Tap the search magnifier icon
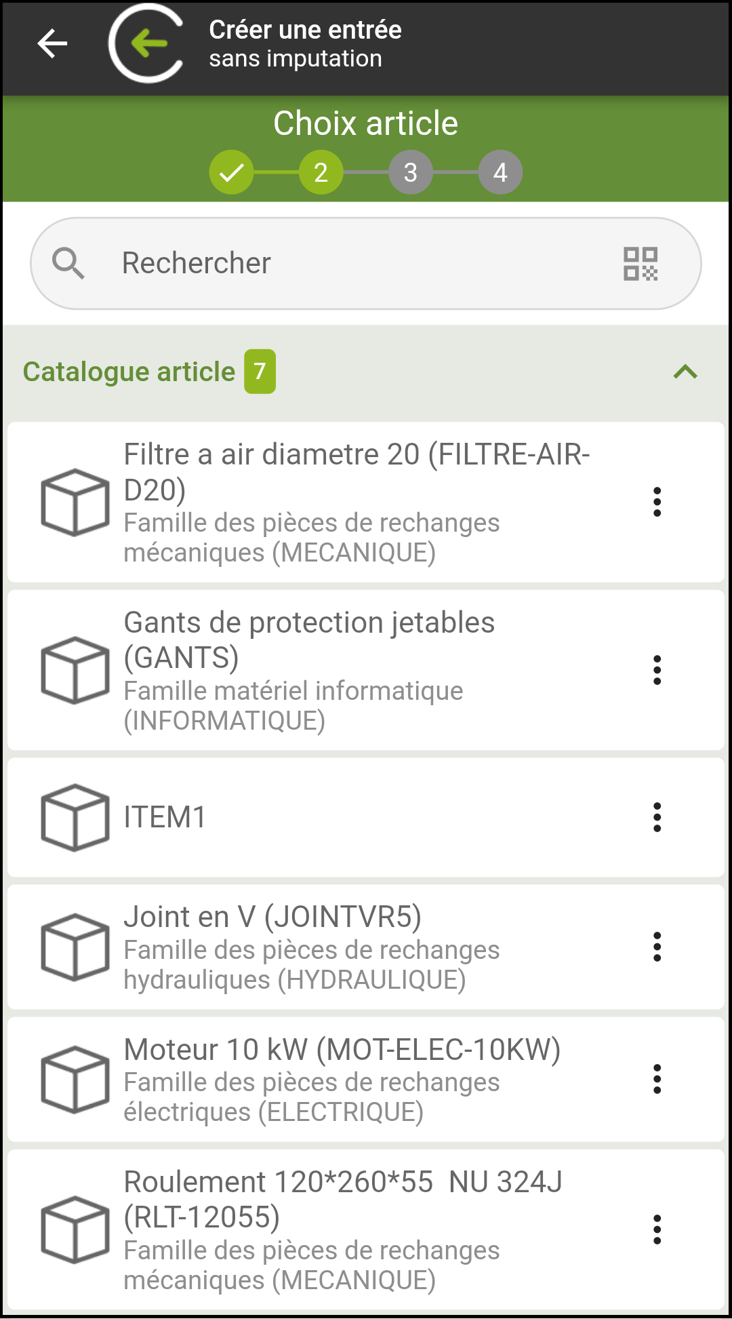Screen dimensions: 732x1319 click(x=68, y=263)
